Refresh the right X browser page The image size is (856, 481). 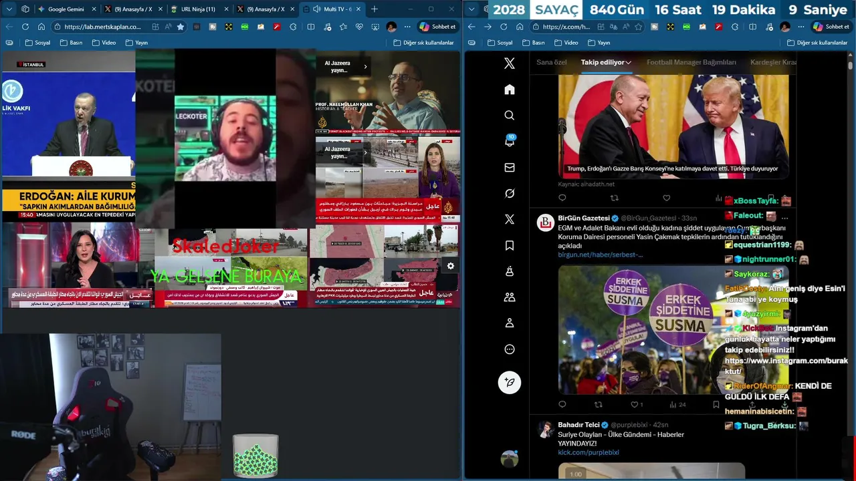[502, 27]
